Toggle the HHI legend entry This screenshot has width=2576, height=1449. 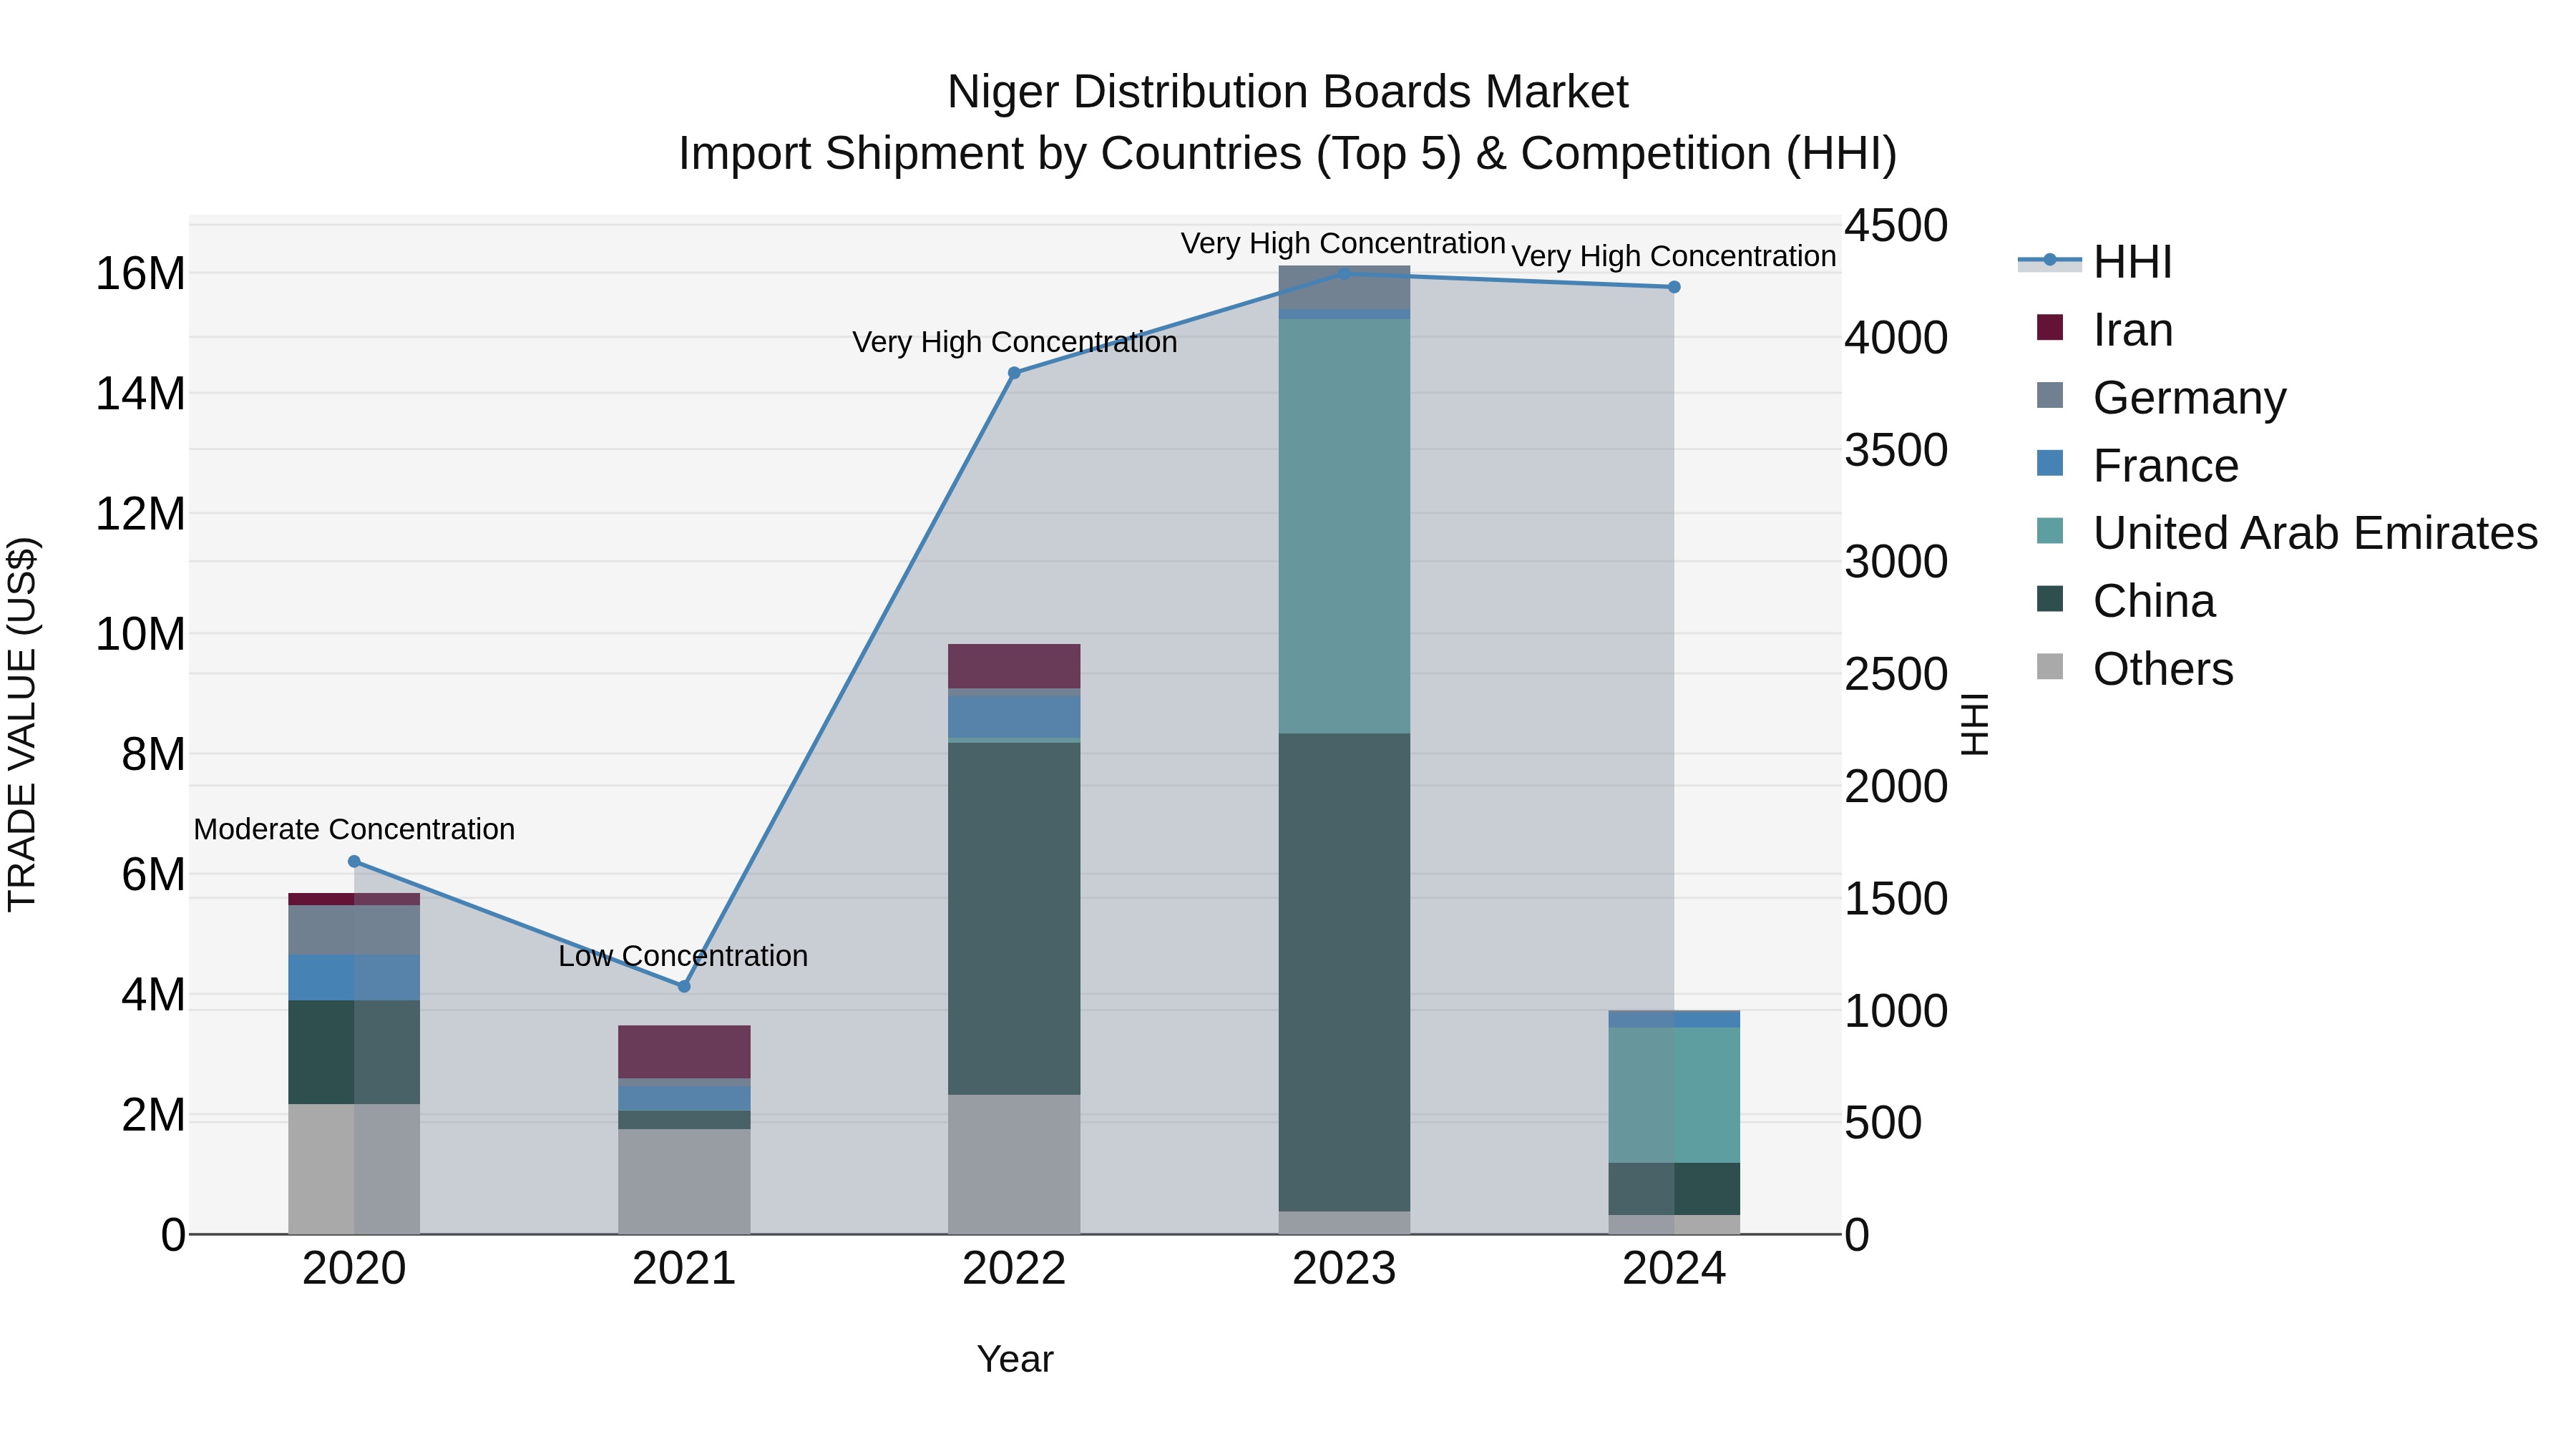point(2095,262)
